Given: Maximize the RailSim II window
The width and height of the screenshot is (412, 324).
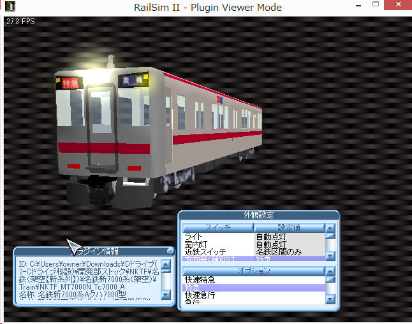Looking at the screenshot, I should click(376, 4).
